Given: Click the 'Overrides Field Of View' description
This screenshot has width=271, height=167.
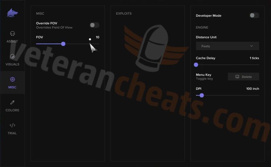Looking at the screenshot, I should tap(54, 27).
